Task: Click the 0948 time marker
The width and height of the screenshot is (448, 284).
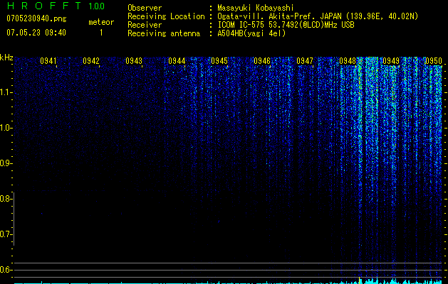Action: 348,61
